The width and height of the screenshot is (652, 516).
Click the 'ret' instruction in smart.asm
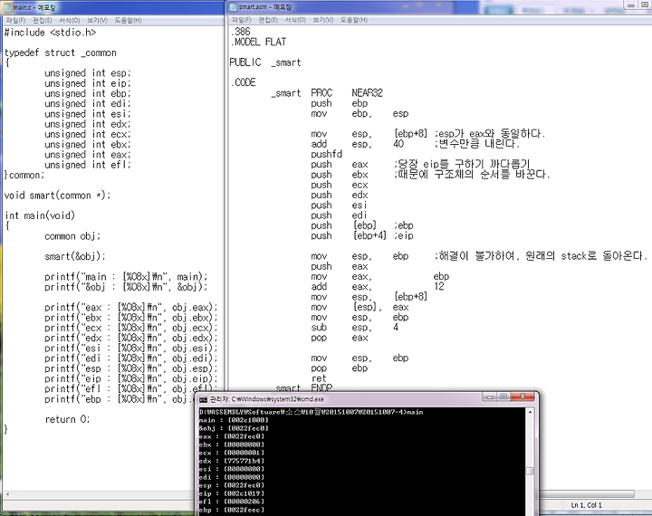tap(319, 378)
